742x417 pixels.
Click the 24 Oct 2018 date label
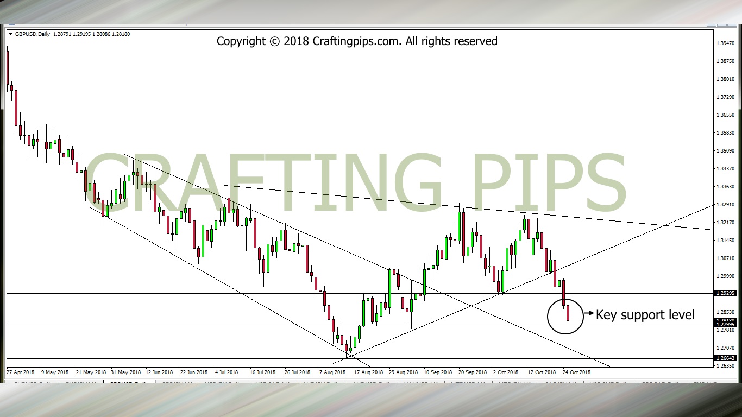576,372
